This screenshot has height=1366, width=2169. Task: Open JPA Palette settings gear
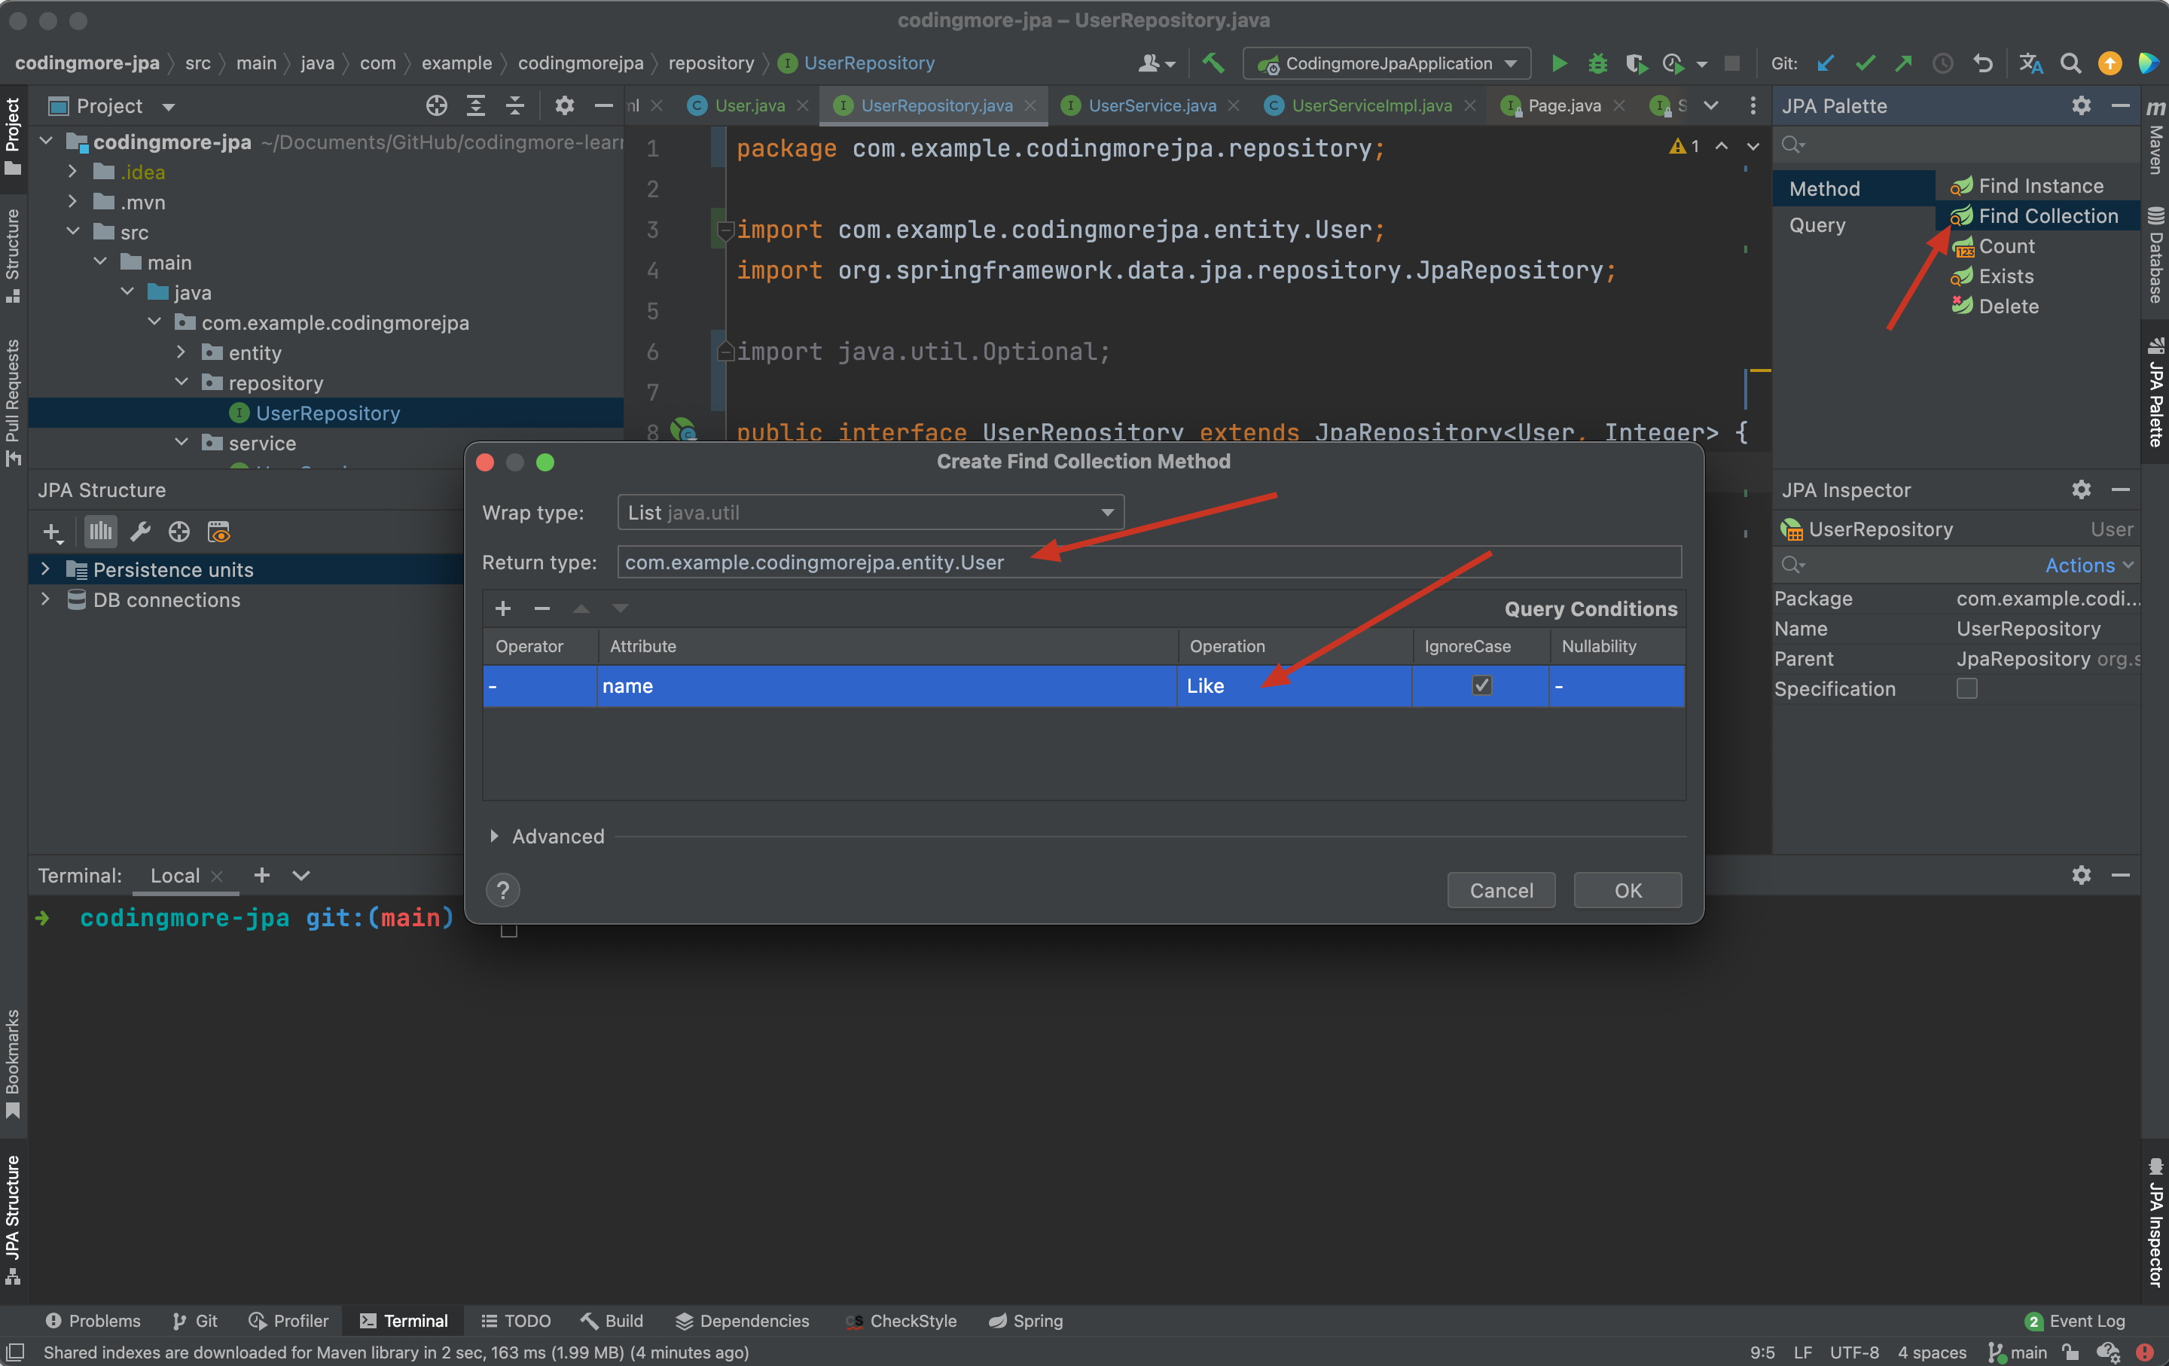coord(2081,105)
